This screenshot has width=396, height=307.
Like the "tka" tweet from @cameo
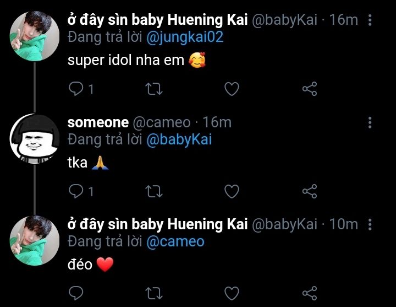tap(232, 191)
